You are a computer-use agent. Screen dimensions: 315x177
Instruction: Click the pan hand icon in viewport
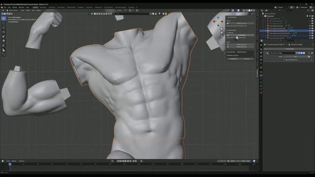221,32
